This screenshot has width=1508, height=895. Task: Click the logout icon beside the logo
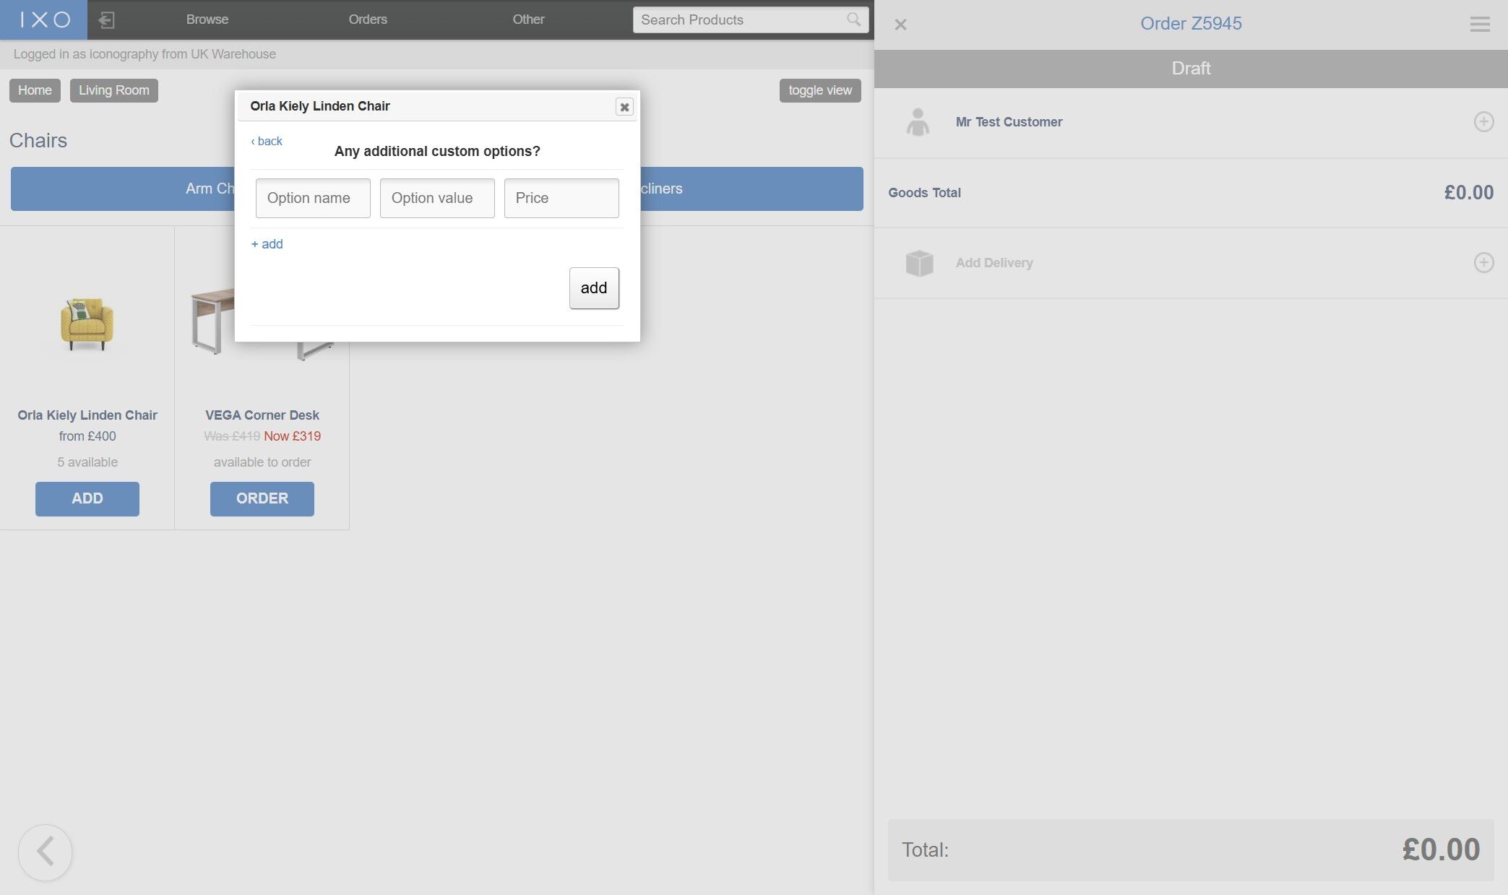tap(106, 20)
